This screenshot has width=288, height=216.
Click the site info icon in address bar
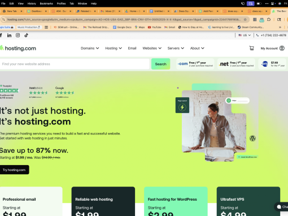(3, 19)
